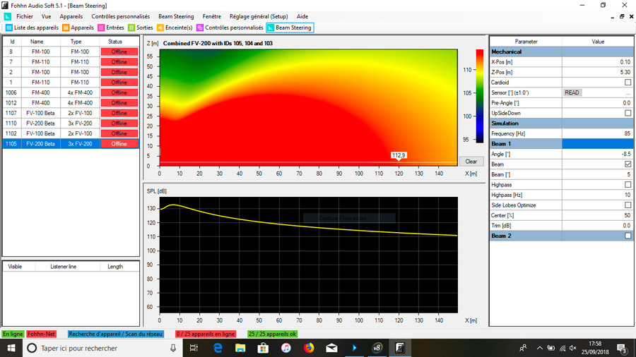This screenshot has height=357, width=636.
Task: Click the 112.9 marker on listener line
Action: (x=399, y=155)
